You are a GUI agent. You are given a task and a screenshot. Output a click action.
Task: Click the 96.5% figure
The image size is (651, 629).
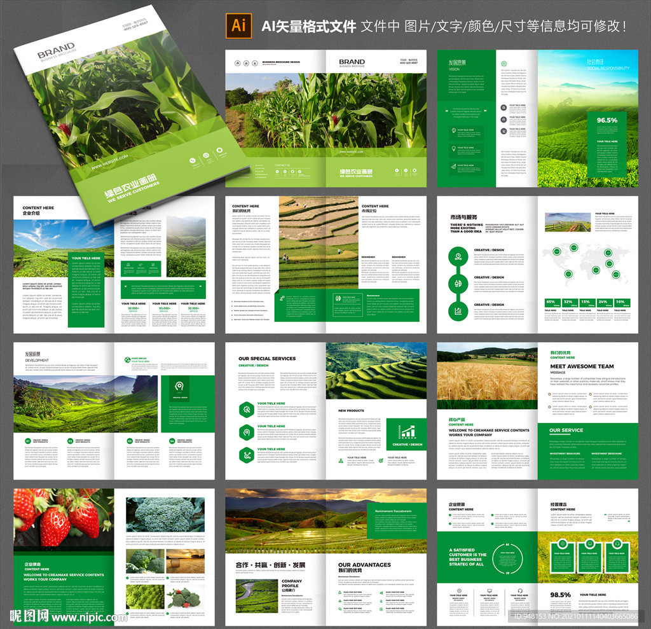tap(607, 120)
